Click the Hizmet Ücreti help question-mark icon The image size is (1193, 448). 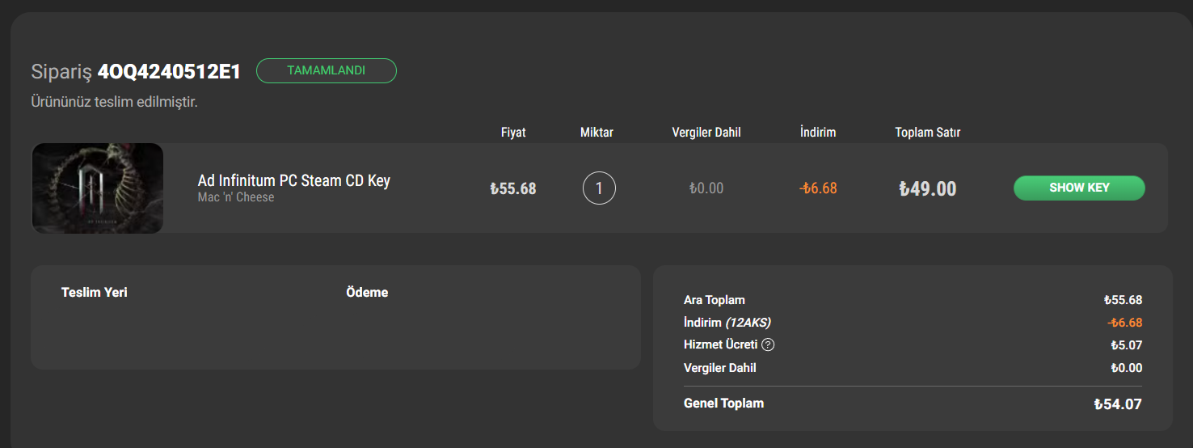[x=768, y=345]
